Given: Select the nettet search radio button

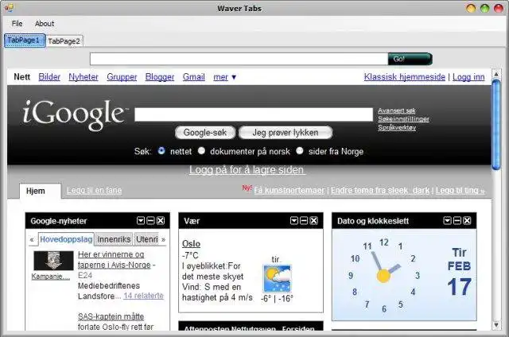Looking at the screenshot, I should click(x=161, y=151).
